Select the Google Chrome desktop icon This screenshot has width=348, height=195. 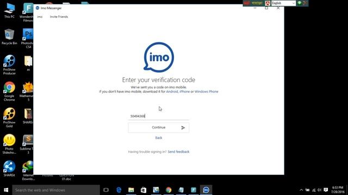pos(9,92)
